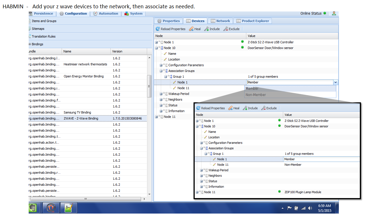367x215 pixels.
Task: Click Heal in the main window toolbar
Action: coord(195,29)
